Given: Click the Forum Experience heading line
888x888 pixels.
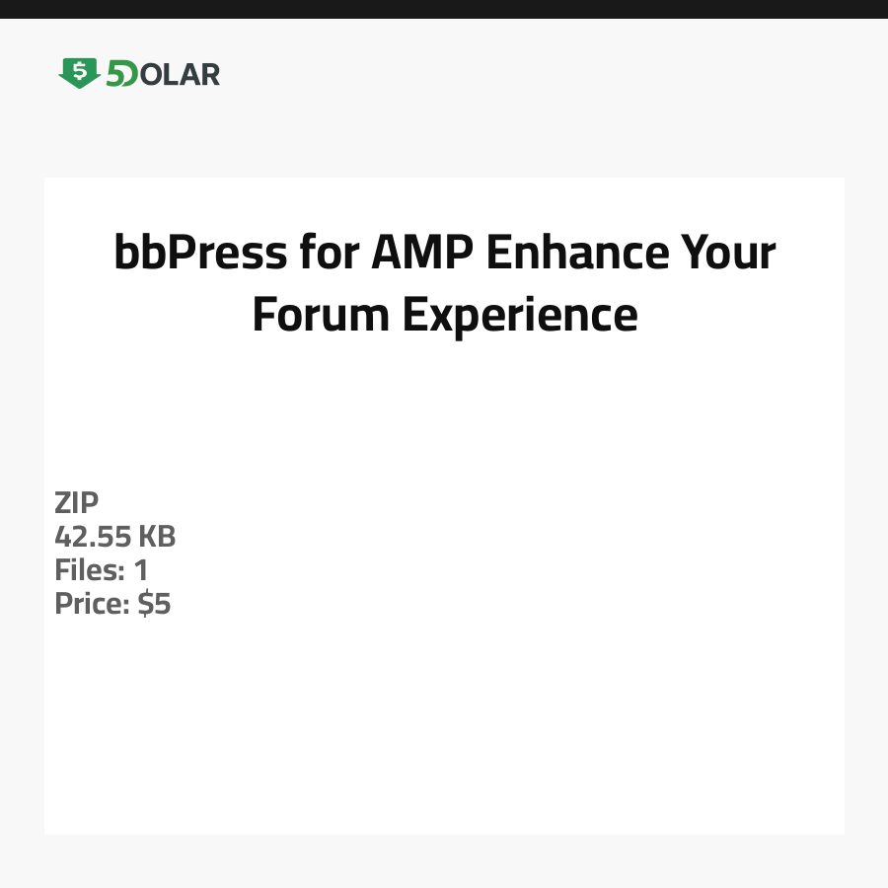Looking at the screenshot, I should [x=444, y=316].
